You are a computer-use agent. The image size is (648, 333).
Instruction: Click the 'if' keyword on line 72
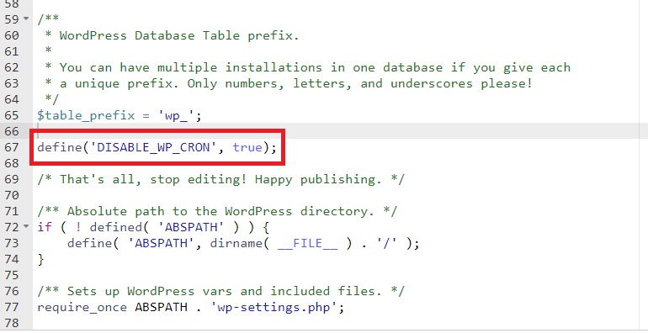tap(45, 227)
